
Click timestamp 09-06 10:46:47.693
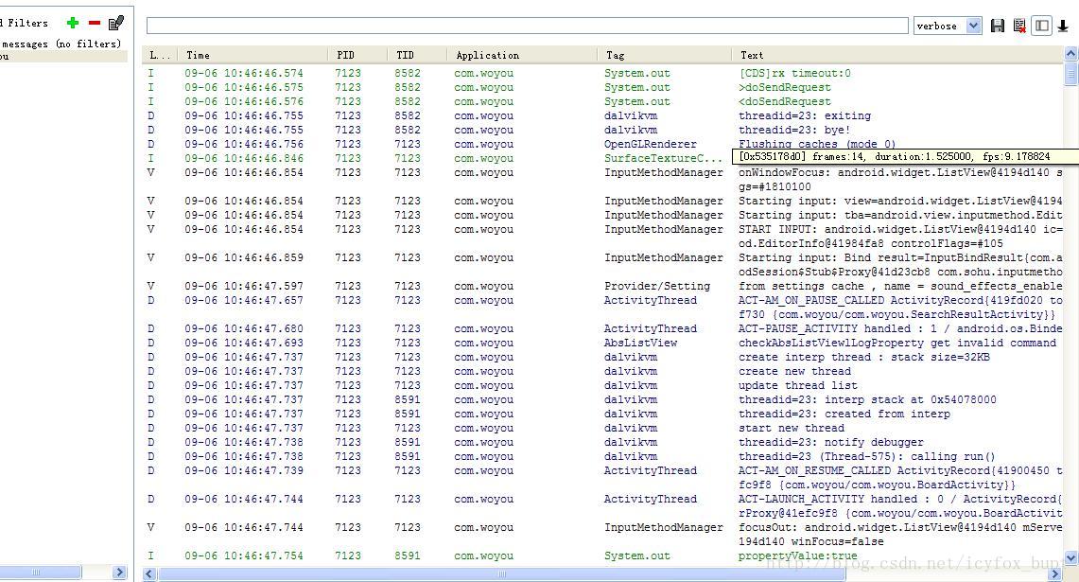(x=244, y=343)
